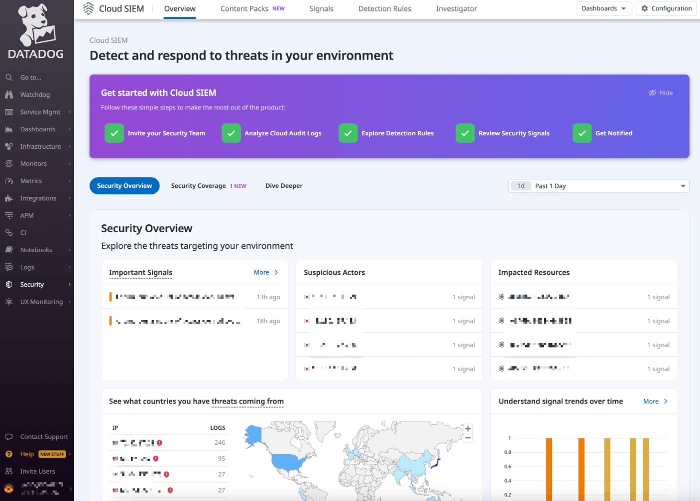Open the Go to search icon

[x=9, y=77]
